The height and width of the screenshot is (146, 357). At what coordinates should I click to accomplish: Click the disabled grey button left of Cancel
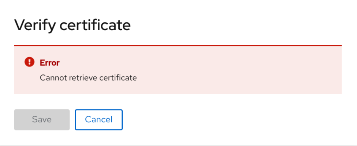tap(42, 119)
